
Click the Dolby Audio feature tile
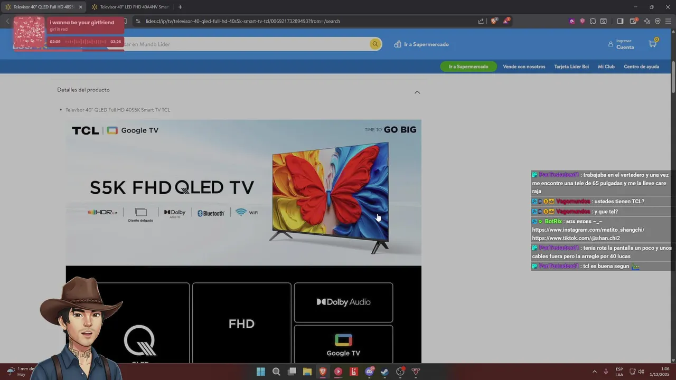point(343,302)
